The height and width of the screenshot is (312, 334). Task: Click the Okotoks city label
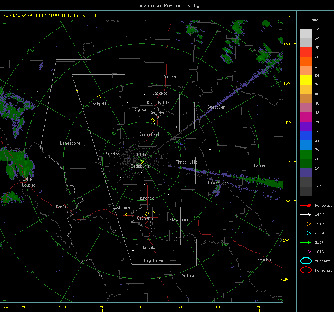coord(148,247)
